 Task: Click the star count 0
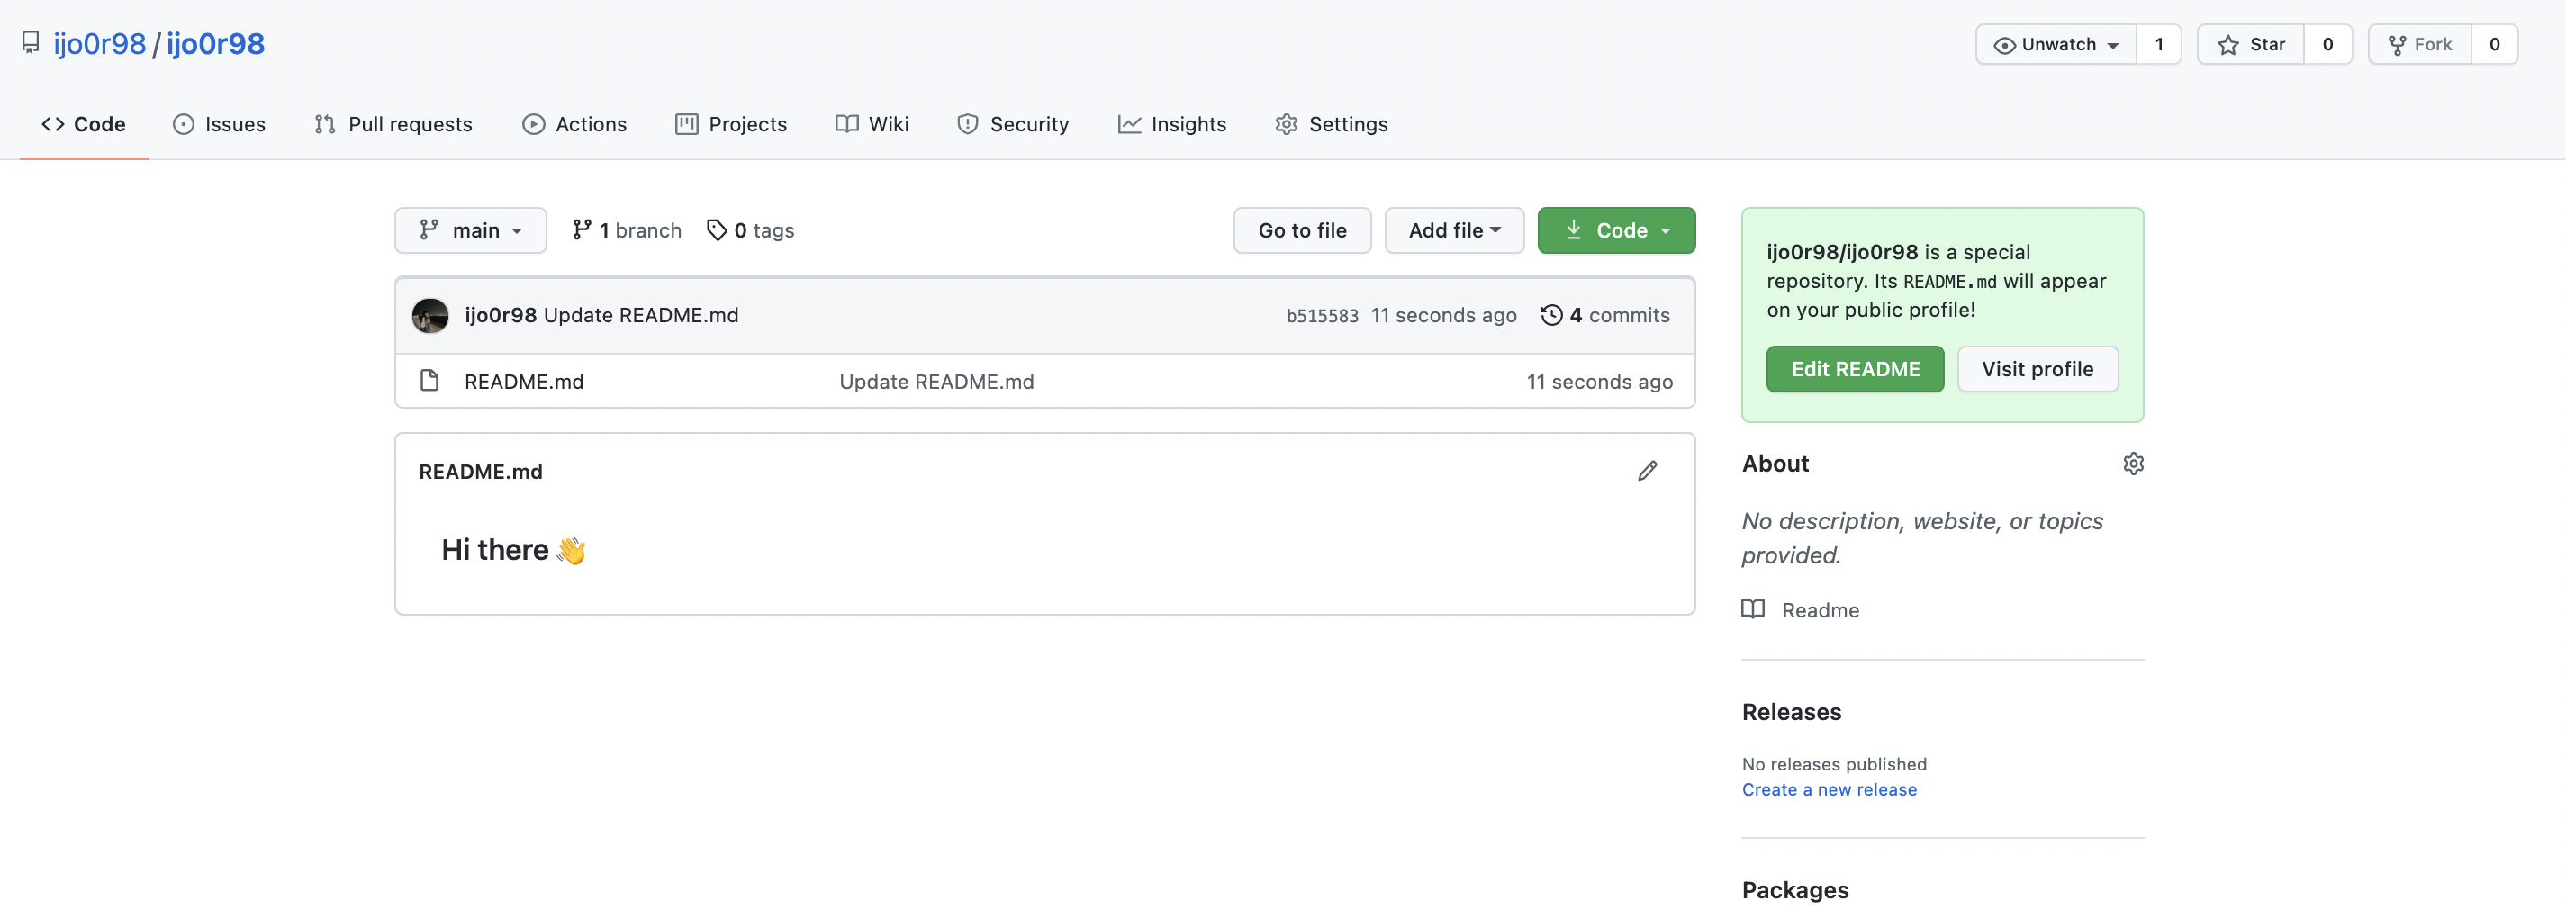[2328, 45]
